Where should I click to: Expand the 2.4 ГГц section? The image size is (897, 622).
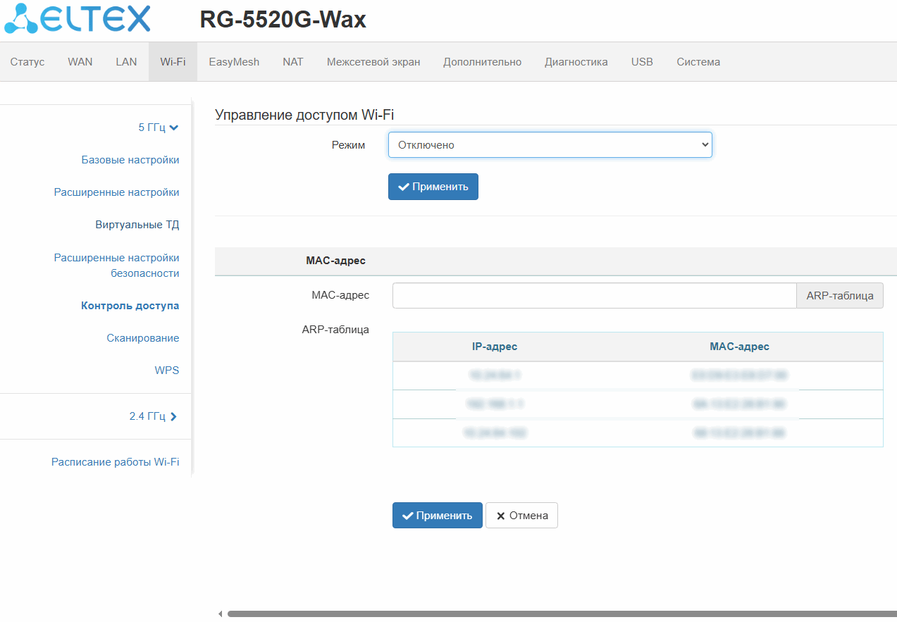(x=173, y=416)
